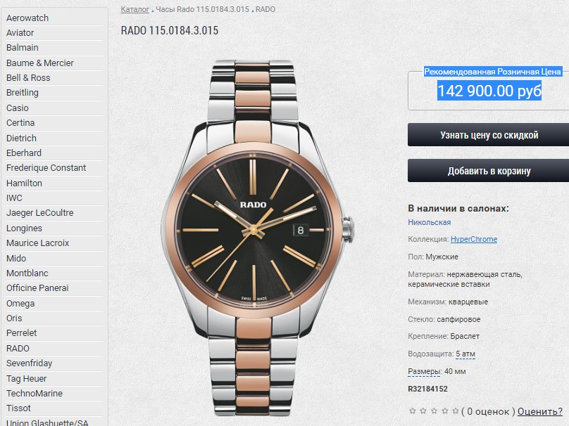Open Tag Heuer brand page

(x=27, y=378)
